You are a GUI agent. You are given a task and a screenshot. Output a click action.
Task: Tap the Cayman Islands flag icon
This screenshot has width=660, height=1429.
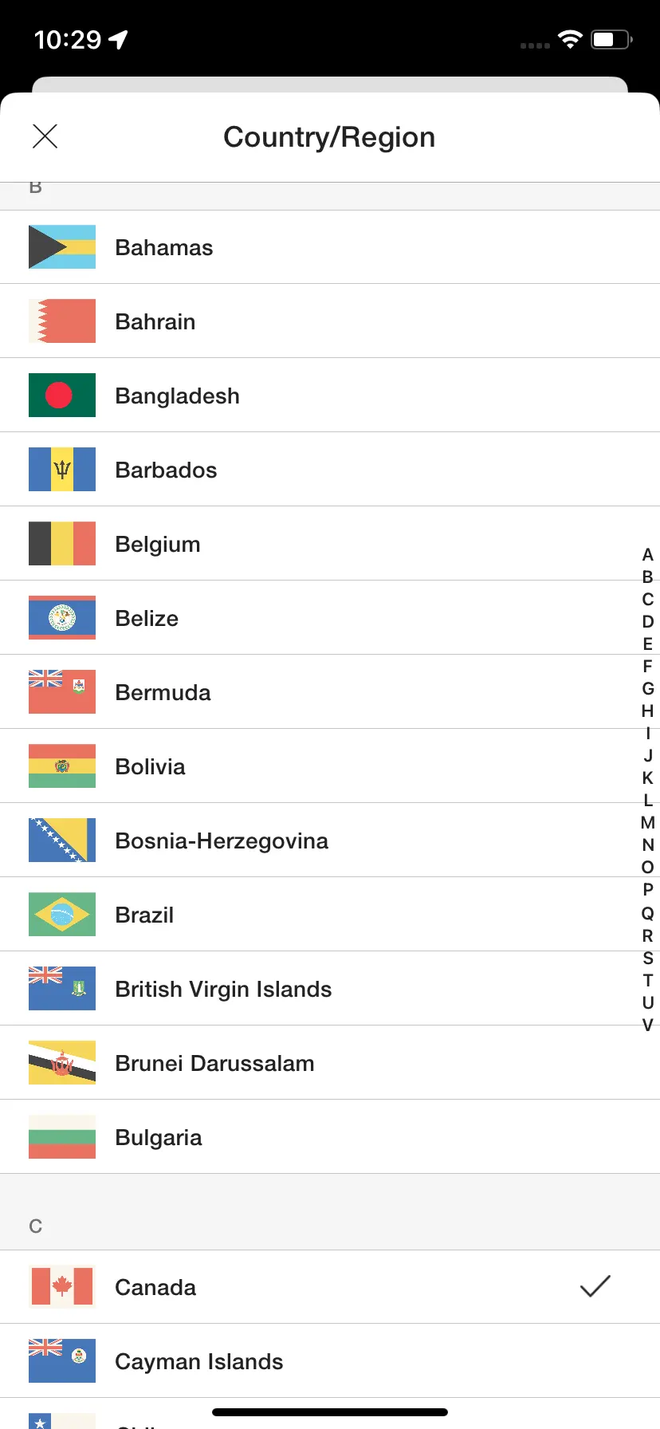click(62, 1361)
